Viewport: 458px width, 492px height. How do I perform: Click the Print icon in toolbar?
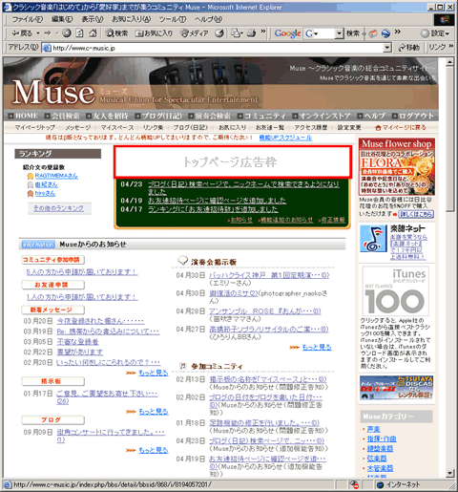252,33
